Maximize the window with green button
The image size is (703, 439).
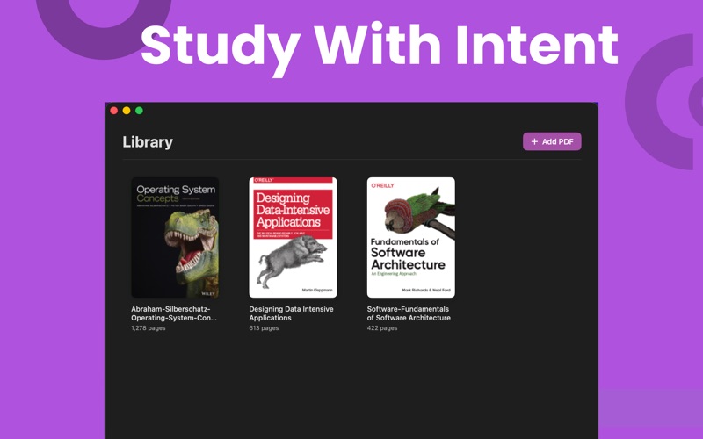point(139,111)
